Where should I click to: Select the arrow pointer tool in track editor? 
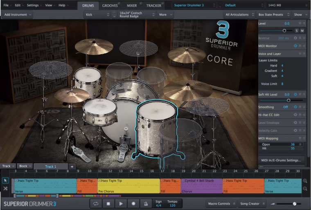click(5, 180)
